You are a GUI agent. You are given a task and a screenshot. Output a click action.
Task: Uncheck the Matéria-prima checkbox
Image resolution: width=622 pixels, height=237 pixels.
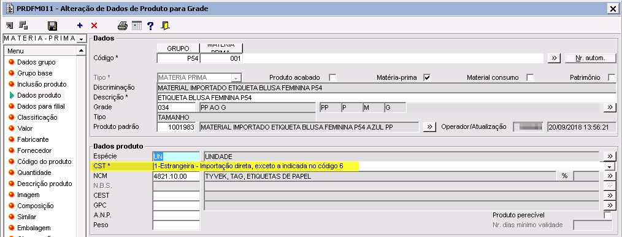click(427, 77)
